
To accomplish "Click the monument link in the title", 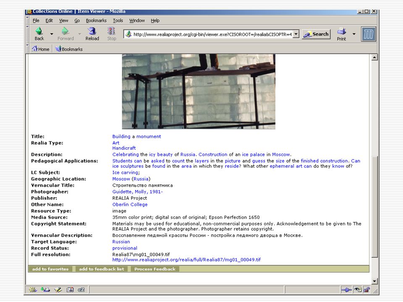I will [x=149, y=136].
